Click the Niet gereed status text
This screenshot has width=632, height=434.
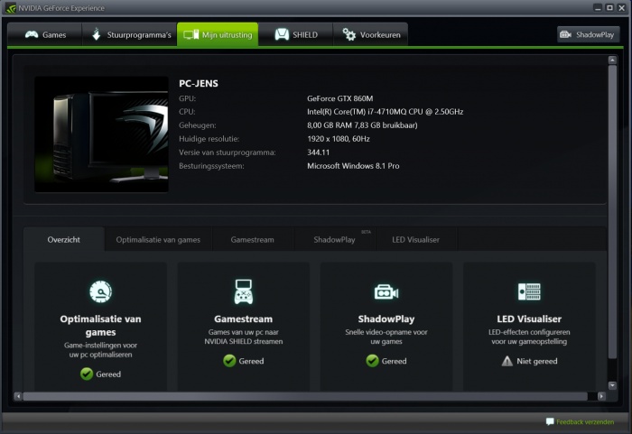click(537, 361)
